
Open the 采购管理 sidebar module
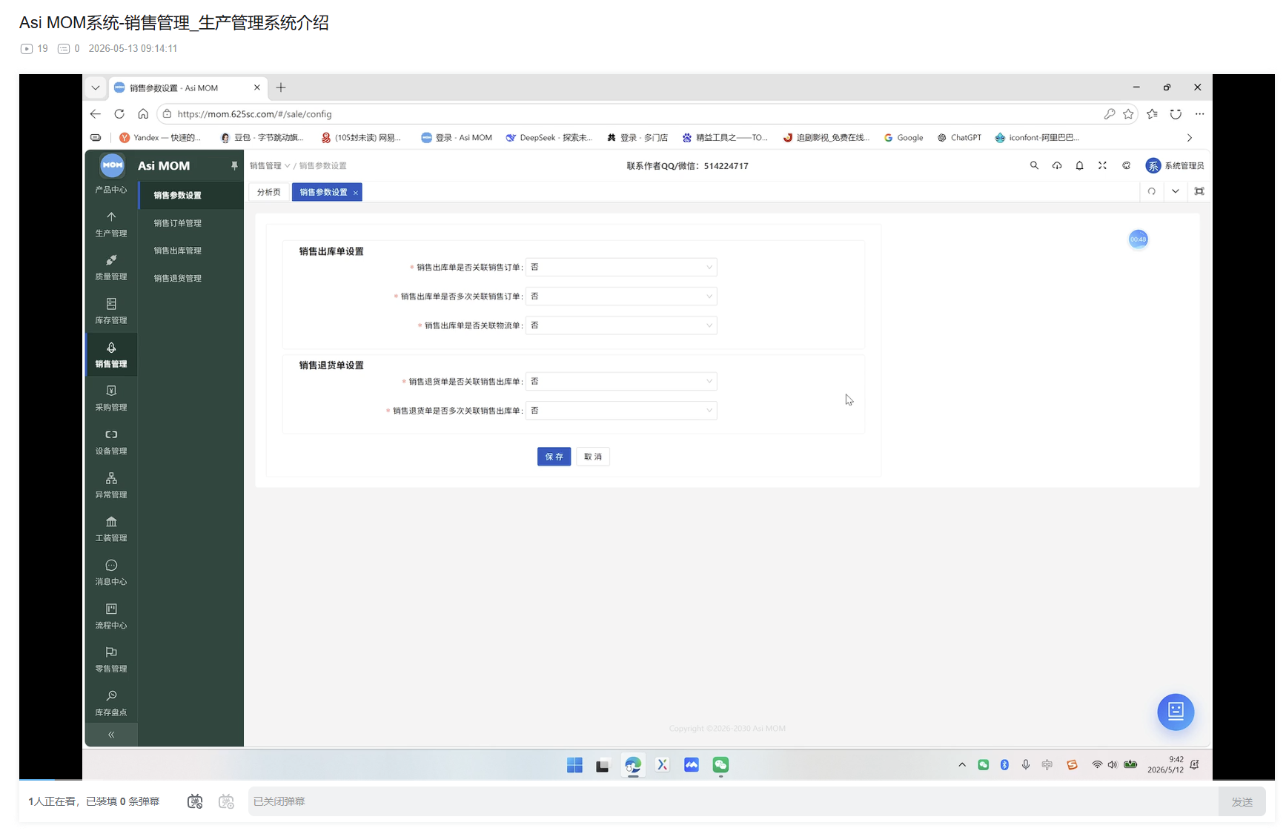tap(111, 398)
